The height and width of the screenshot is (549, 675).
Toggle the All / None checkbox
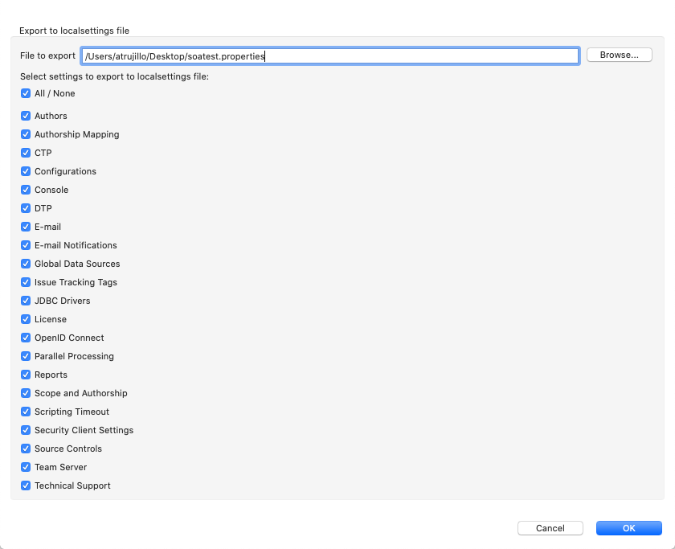26,93
